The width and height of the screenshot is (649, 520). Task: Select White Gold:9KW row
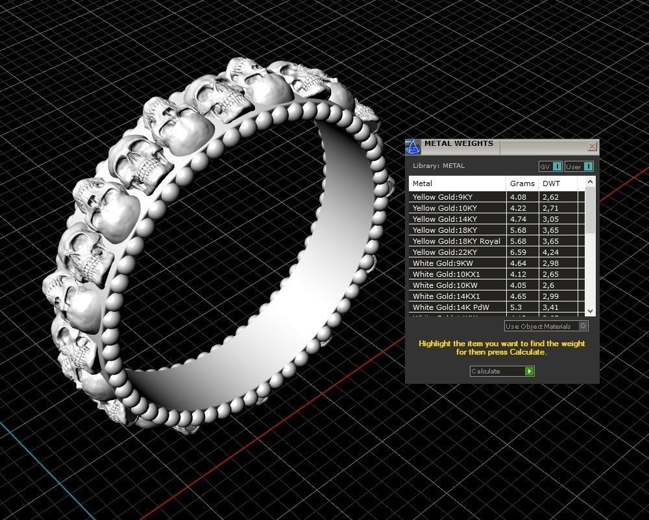click(496, 263)
